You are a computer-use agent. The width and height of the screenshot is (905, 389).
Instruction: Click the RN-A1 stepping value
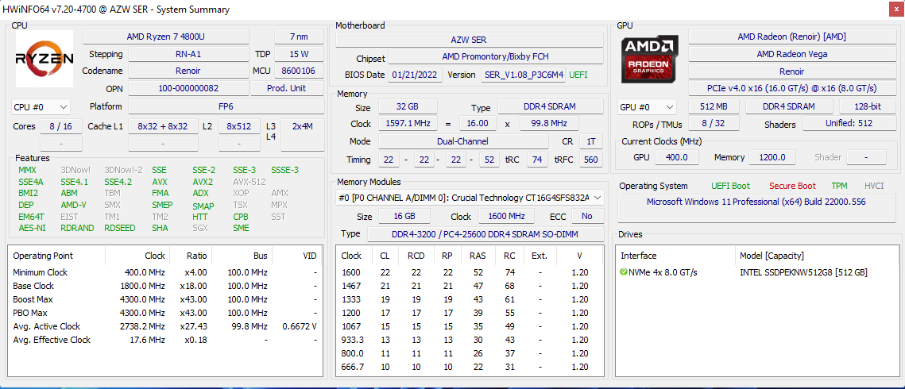[x=188, y=54]
